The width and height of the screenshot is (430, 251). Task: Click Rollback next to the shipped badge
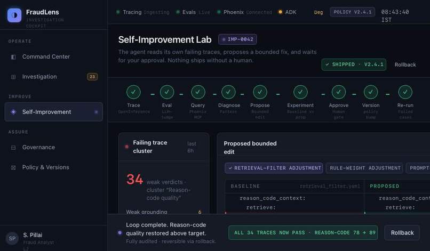click(405, 64)
